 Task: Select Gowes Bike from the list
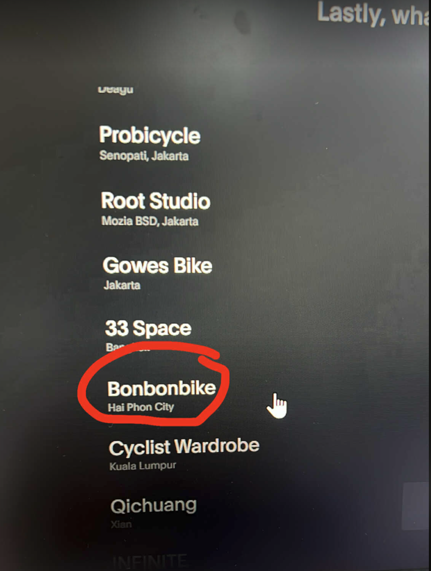(157, 265)
